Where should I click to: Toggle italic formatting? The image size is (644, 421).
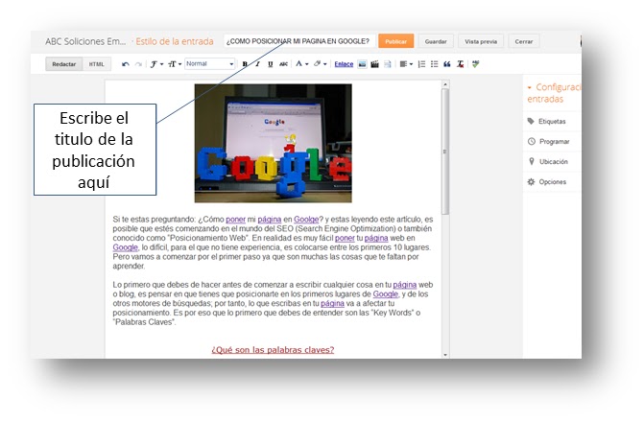point(257,64)
